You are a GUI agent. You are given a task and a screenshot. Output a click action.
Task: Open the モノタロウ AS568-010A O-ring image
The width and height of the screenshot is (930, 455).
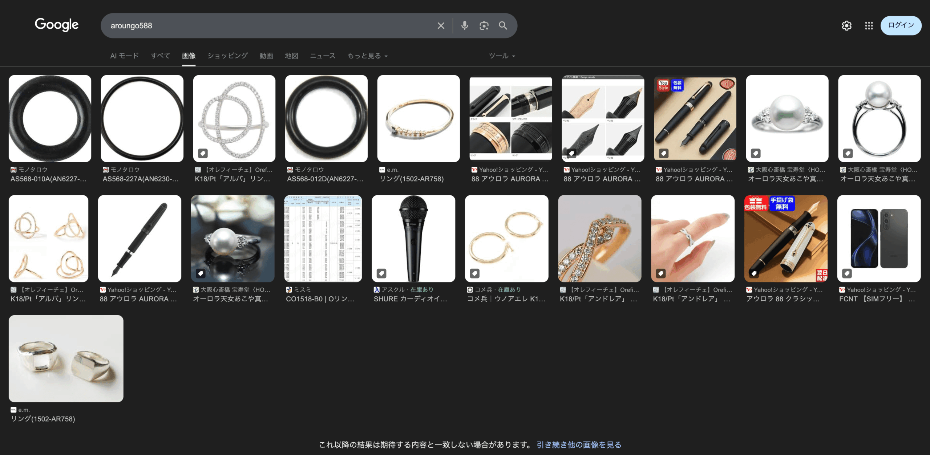50,118
